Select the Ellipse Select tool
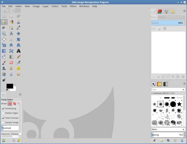 [x=11, y=16]
